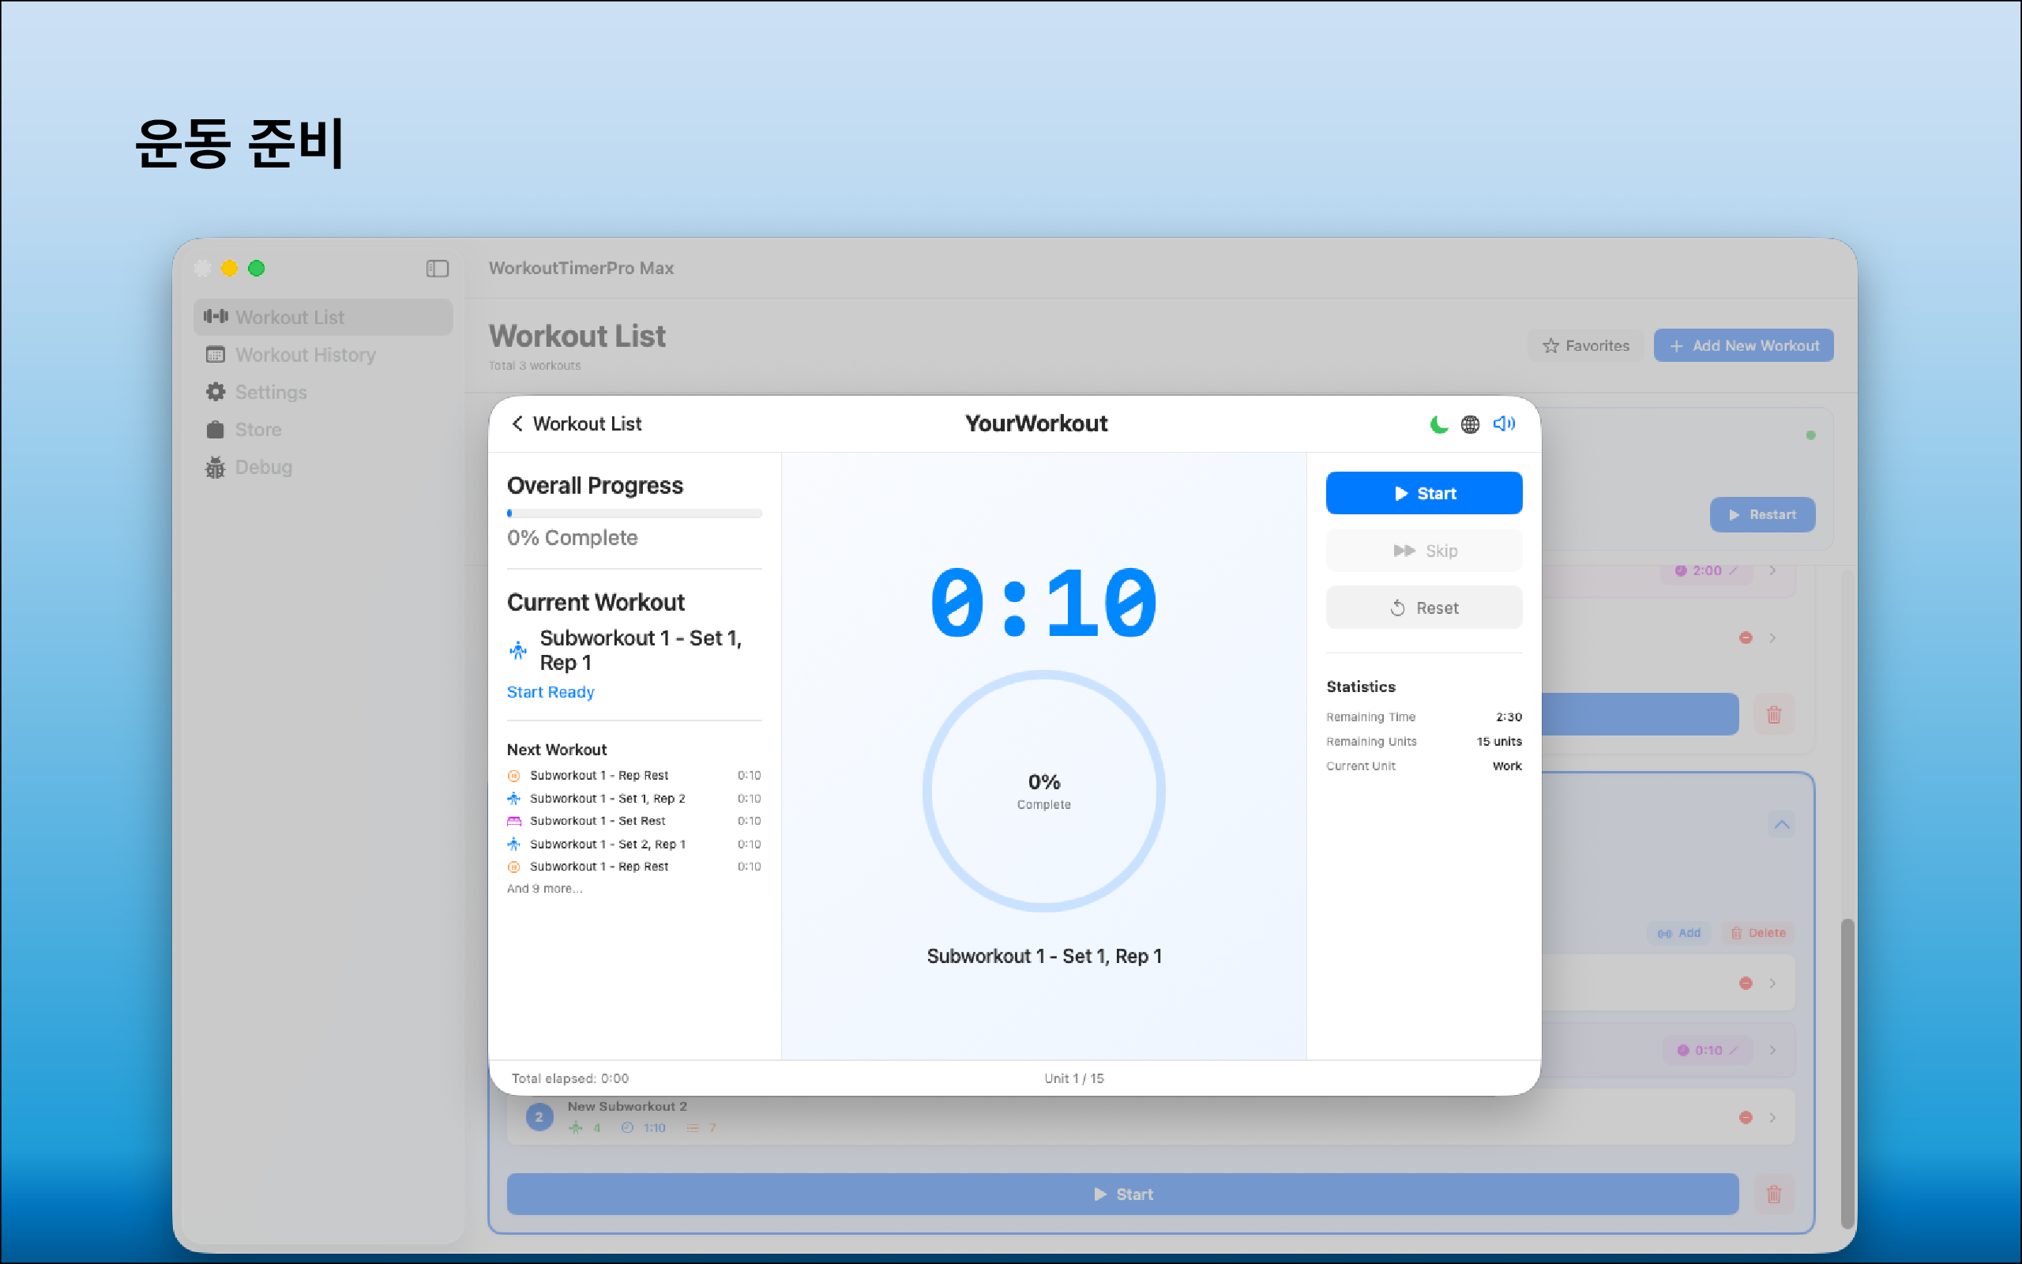This screenshot has width=2022, height=1264.
Task: Toggle dark mode moon icon
Action: pyautogui.click(x=1438, y=424)
